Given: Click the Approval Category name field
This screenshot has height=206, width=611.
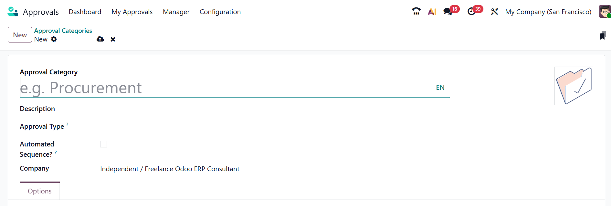Looking at the screenshot, I should 226,88.
